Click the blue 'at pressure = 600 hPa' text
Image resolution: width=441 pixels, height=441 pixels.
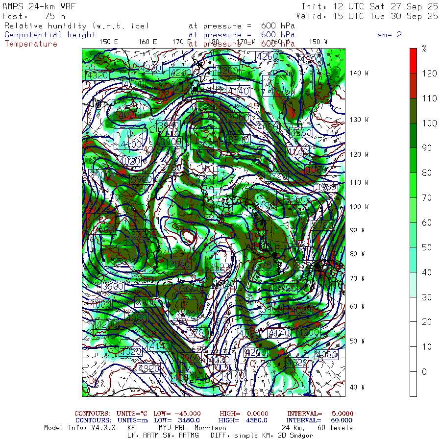point(242,35)
